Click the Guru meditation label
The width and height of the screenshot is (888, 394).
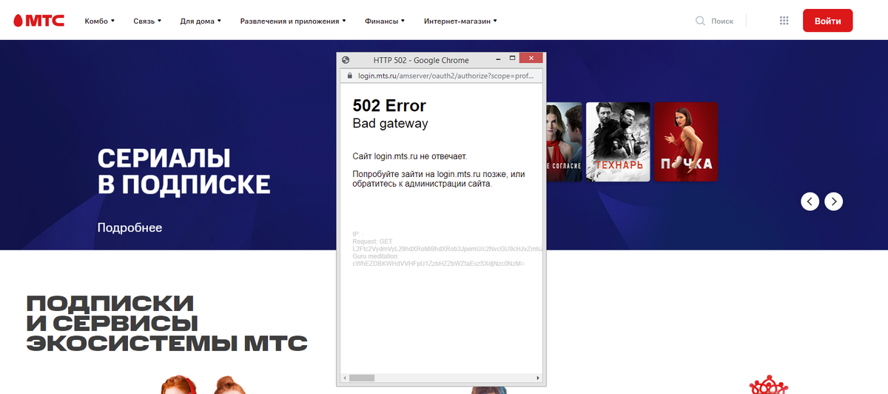[x=376, y=256]
